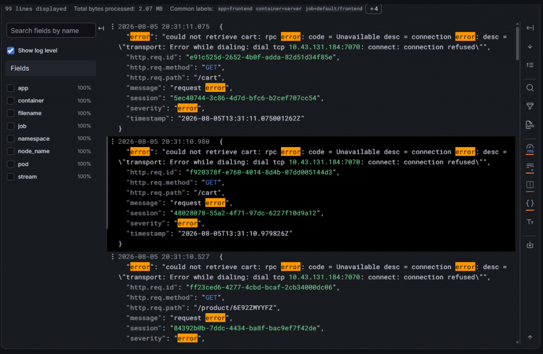Screen dimensions: 543x354
Task: Click request id f920378f-e760-4014-8d4b-07dd005144d3
Action: (x=261, y=172)
